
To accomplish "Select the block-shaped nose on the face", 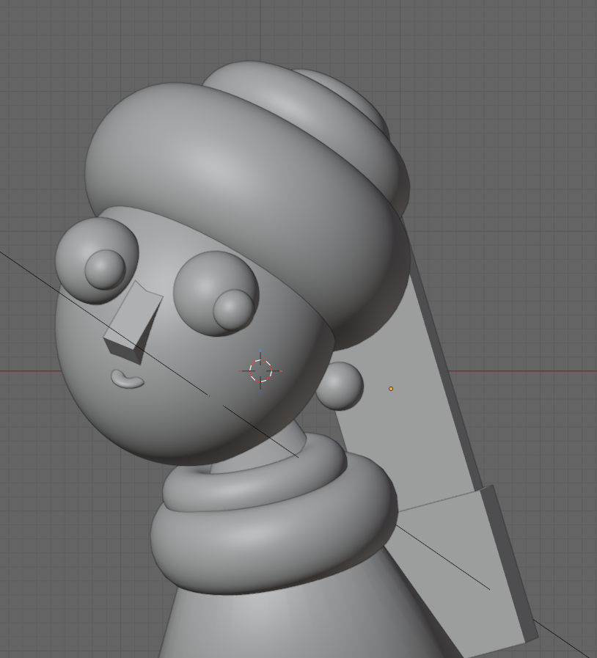I will click(x=133, y=322).
